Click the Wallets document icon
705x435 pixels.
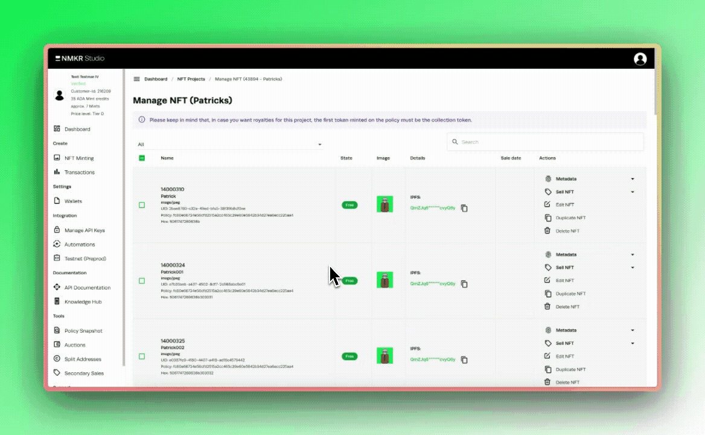point(57,201)
